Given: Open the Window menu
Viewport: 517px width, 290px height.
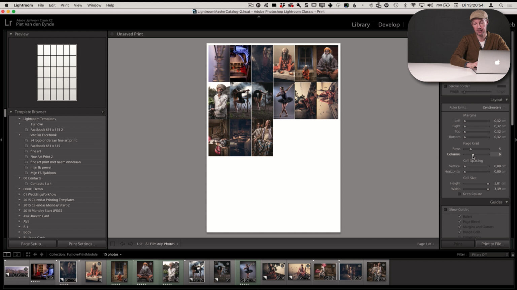Looking at the screenshot, I should click(94, 5).
